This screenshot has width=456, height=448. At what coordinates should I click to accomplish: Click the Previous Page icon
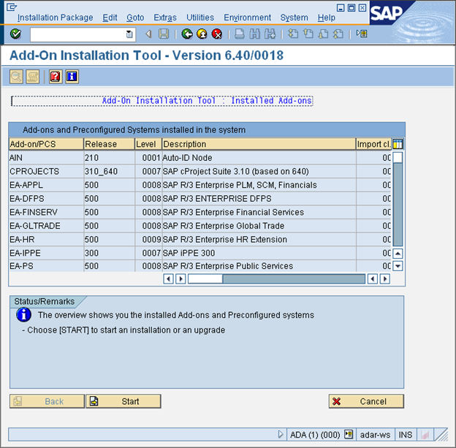(308, 34)
